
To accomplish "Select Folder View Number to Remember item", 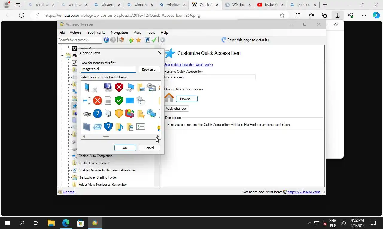I will pos(103,185).
